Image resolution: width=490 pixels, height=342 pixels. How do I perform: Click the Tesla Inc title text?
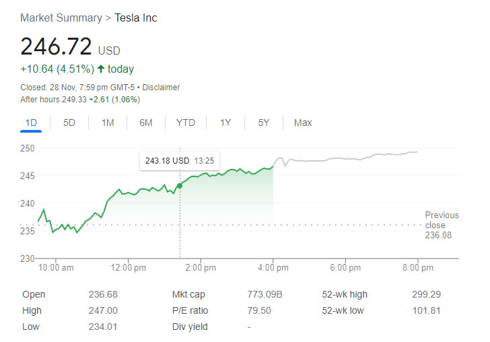[x=136, y=18]
